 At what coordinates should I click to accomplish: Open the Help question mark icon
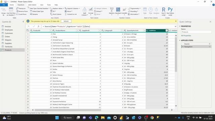pyautogui.click(x=213, y=5)
